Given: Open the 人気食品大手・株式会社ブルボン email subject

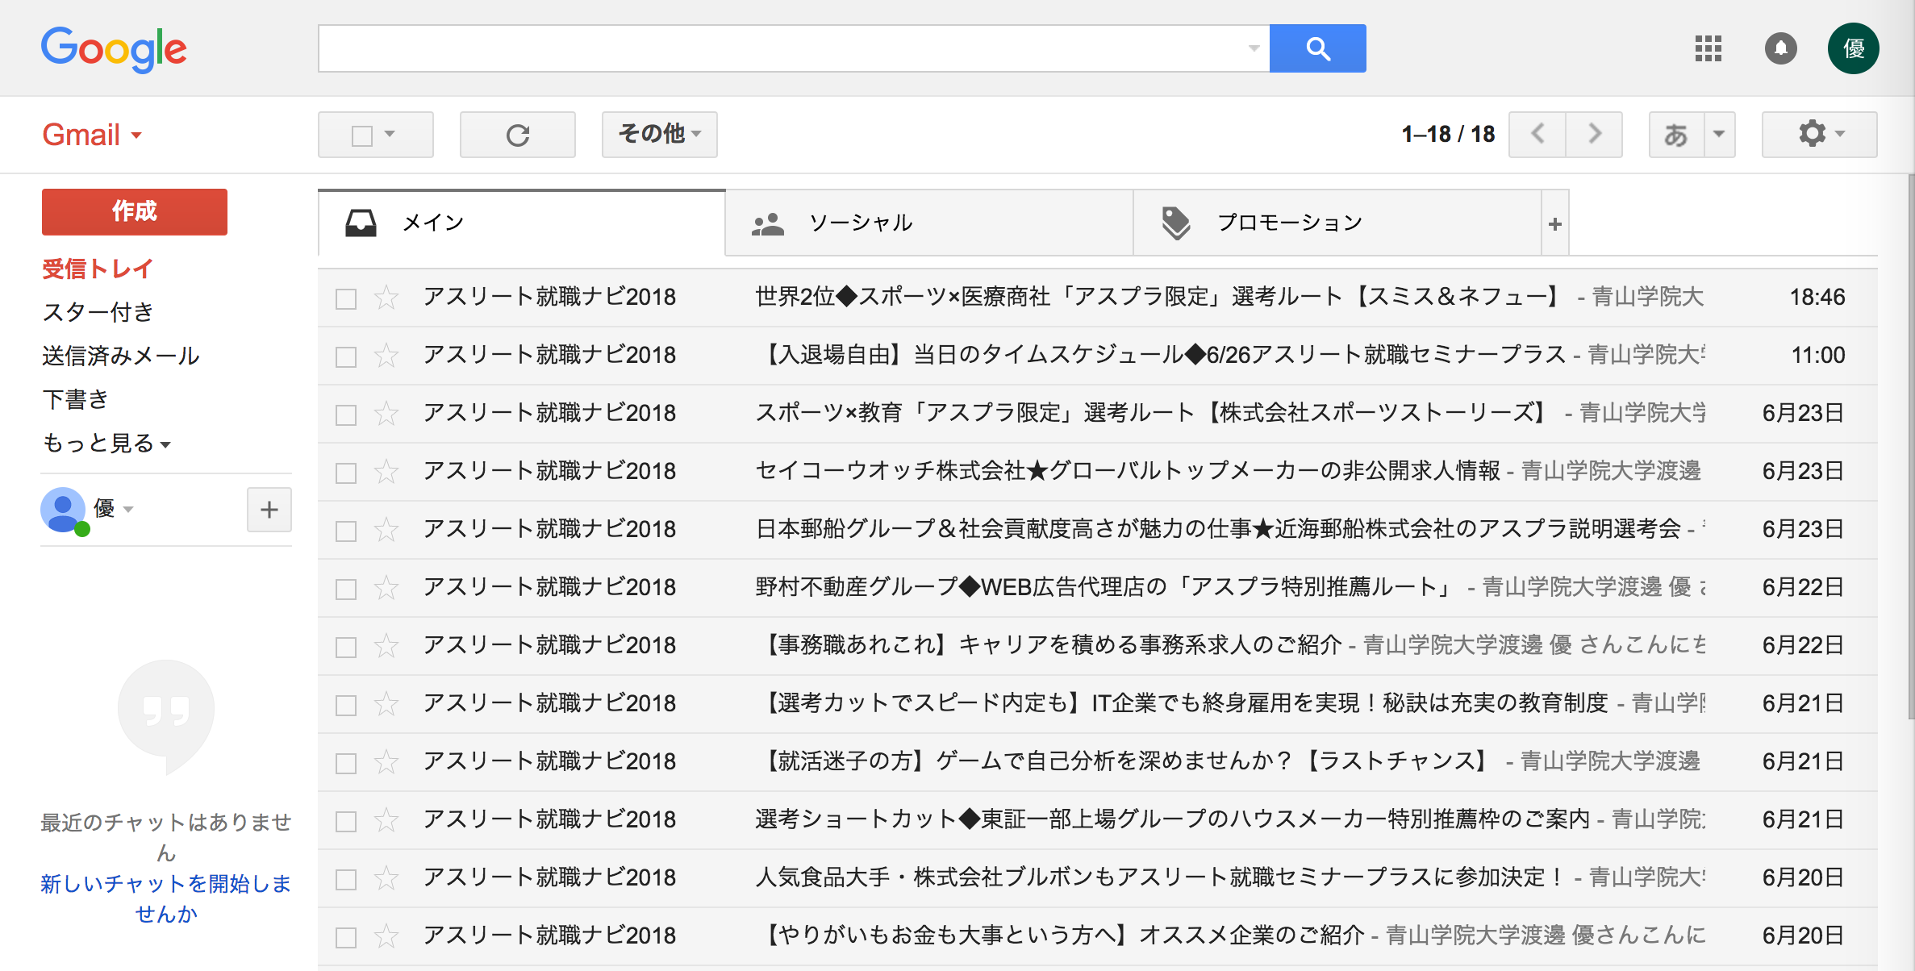Looking at the screenshot, I should click(x=1162, y=877).
